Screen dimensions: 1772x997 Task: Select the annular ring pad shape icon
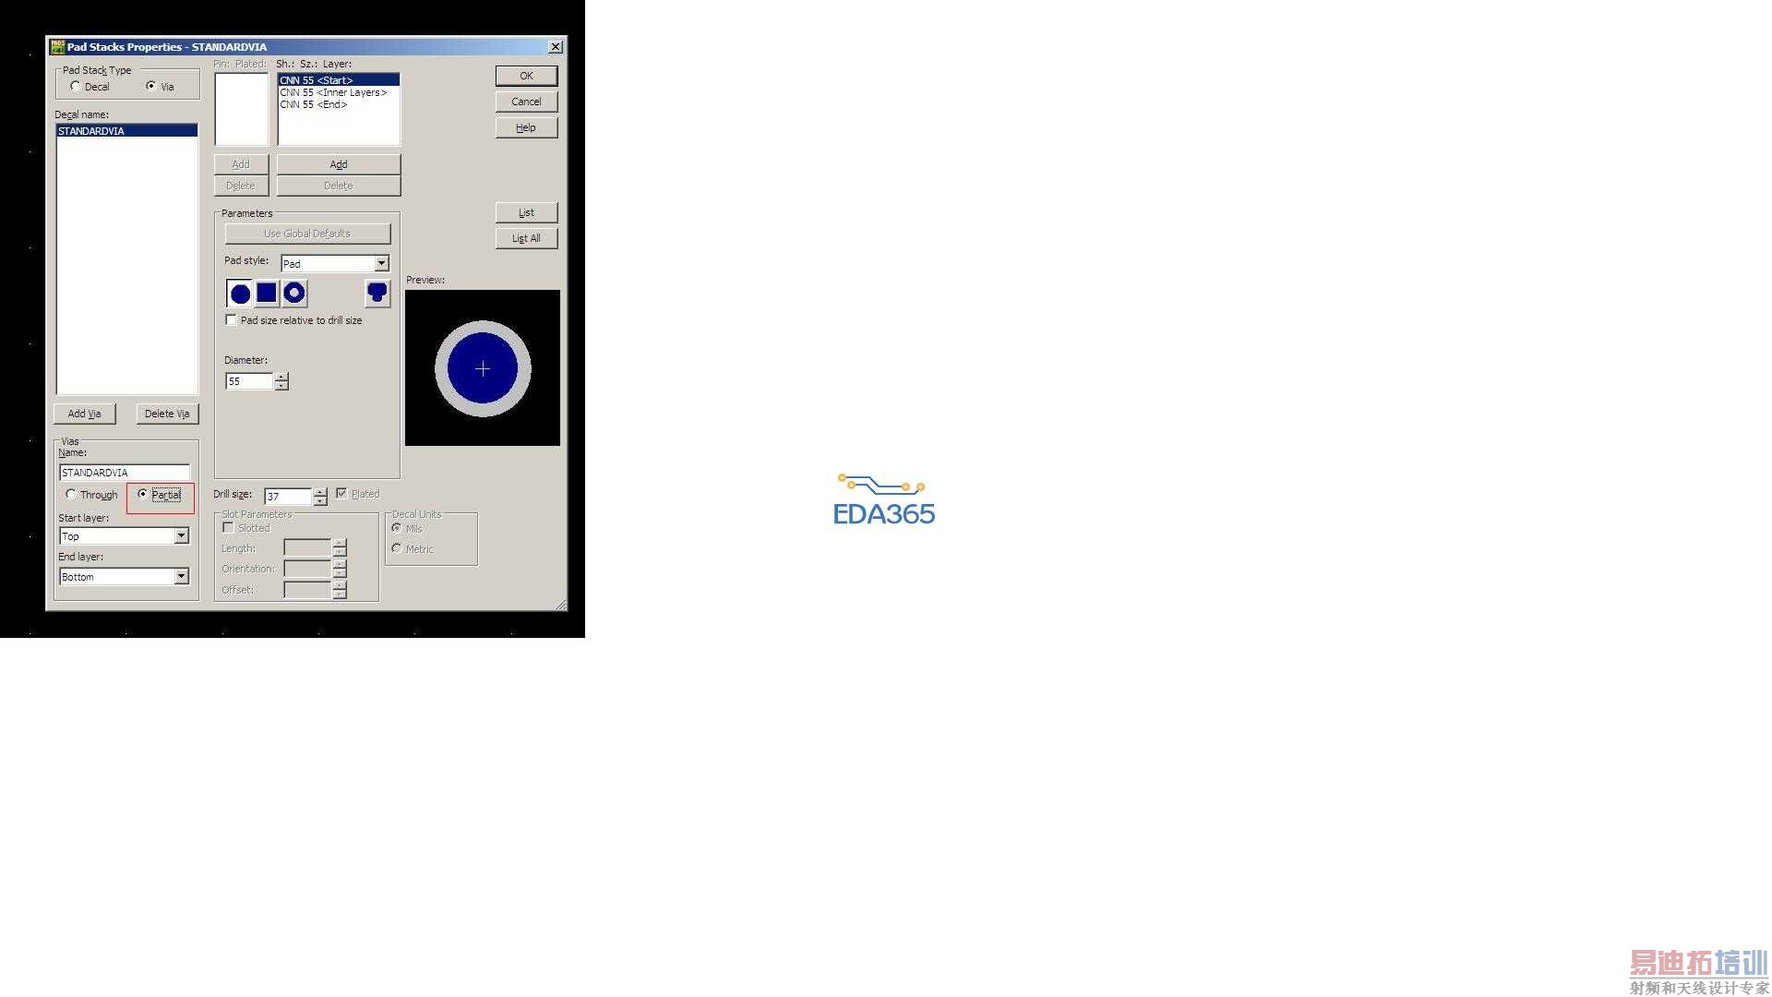pos(294,294)
